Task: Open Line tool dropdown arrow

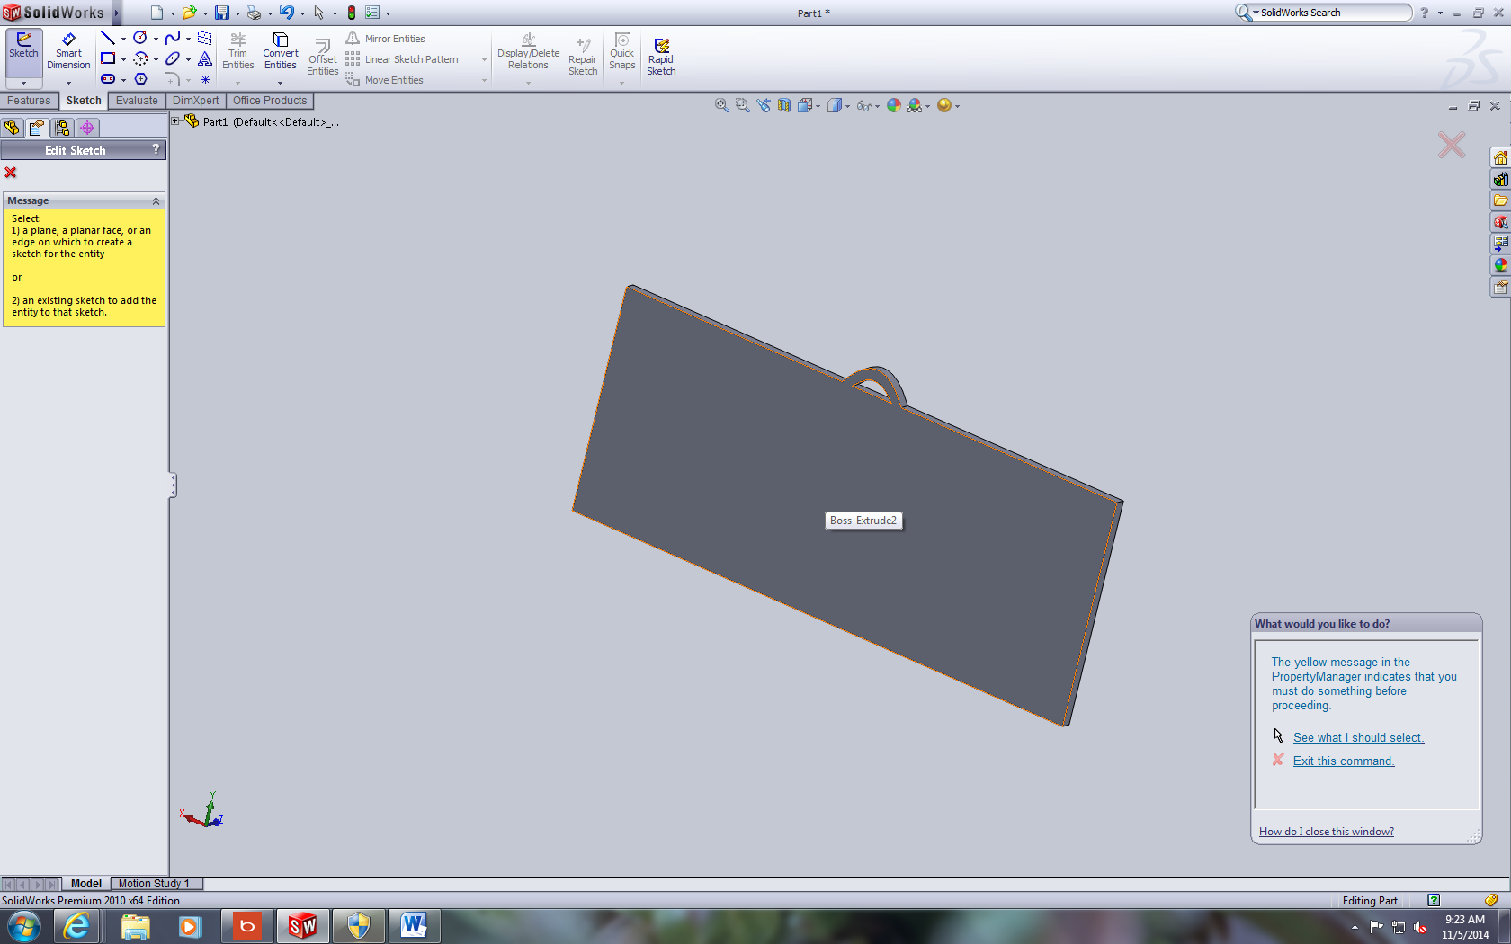Action: [x=123, y=39]
